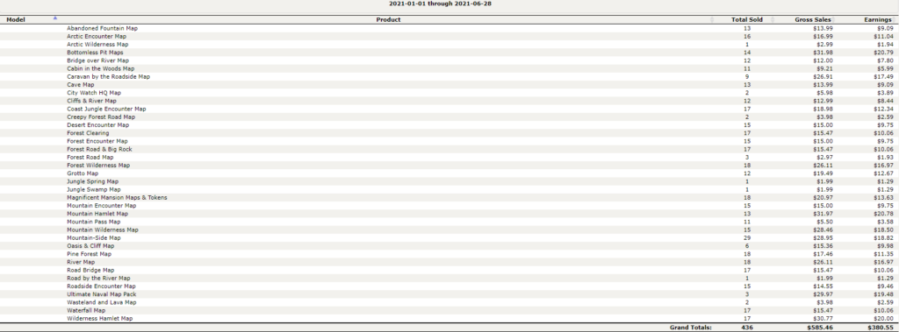Screen dimensions: 899x332
Task: Click the Mountain-Side Map product
Action: [x=93, y=237]
